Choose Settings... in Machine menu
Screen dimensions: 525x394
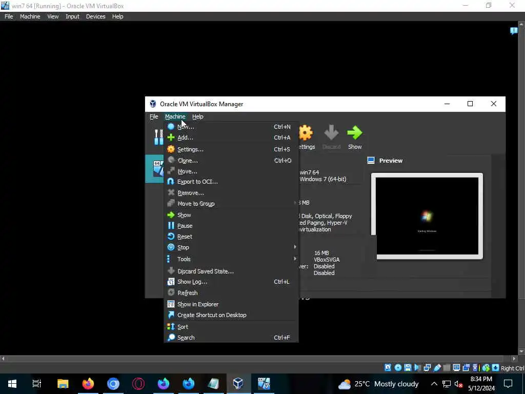click(x=231, y=149)
